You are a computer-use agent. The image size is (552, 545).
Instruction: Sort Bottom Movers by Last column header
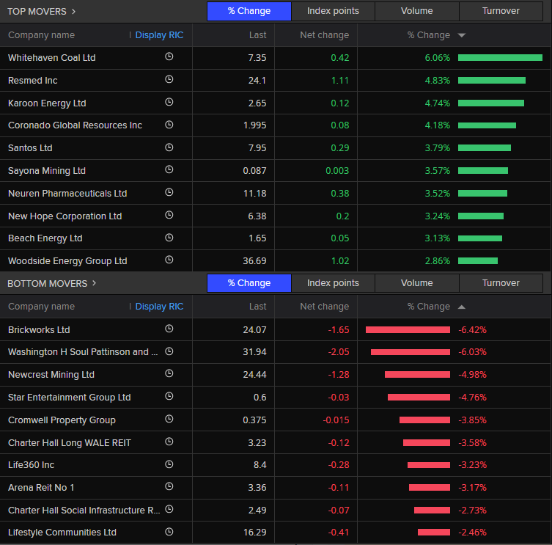point(258,307)
